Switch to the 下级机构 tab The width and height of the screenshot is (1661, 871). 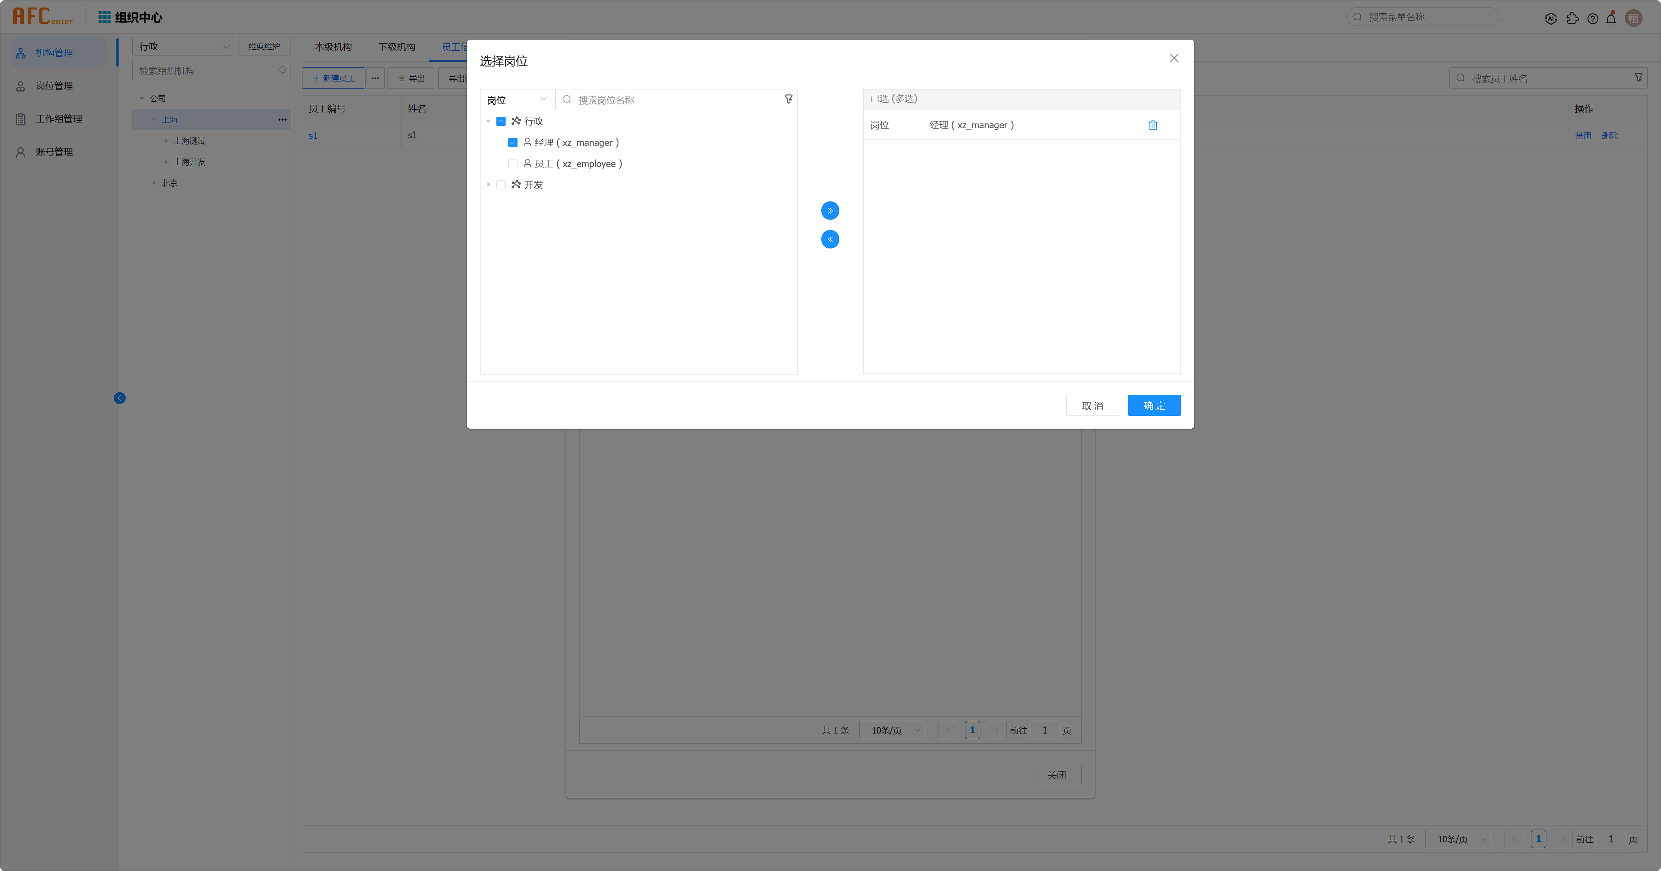(397, 47)
